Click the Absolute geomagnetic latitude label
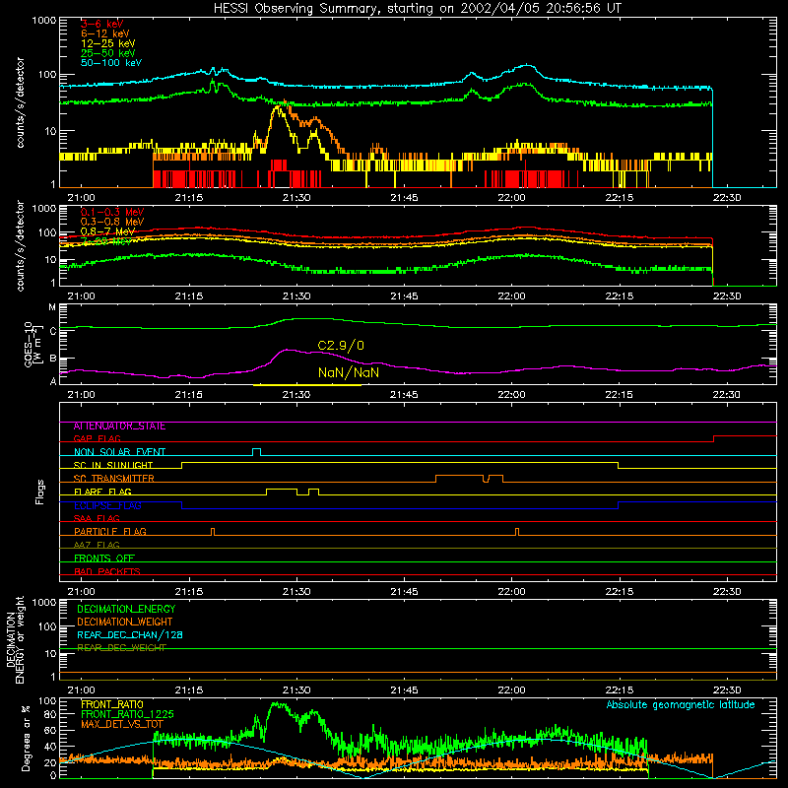Image resolution: width=788 pixels, height=788 pixels. (681, 704)
